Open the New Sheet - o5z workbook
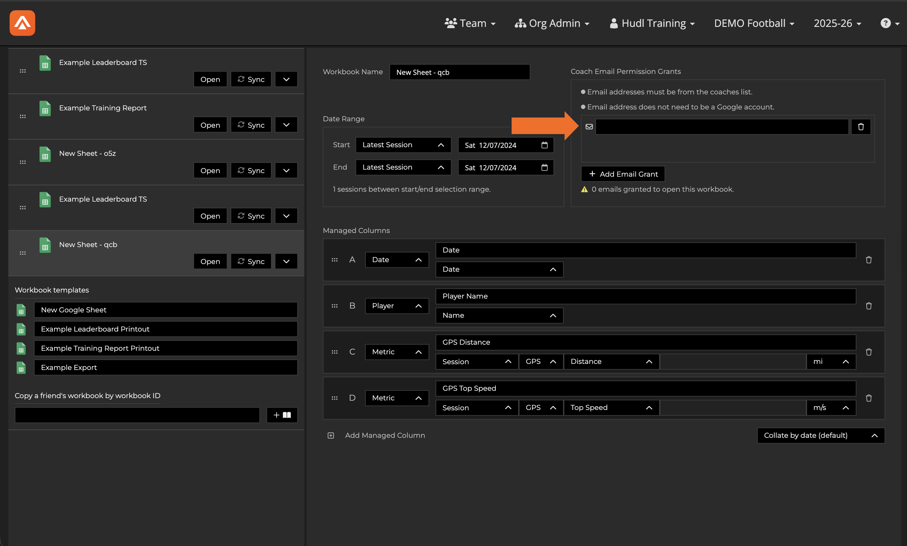907x546 pixels. click(210, 170)
